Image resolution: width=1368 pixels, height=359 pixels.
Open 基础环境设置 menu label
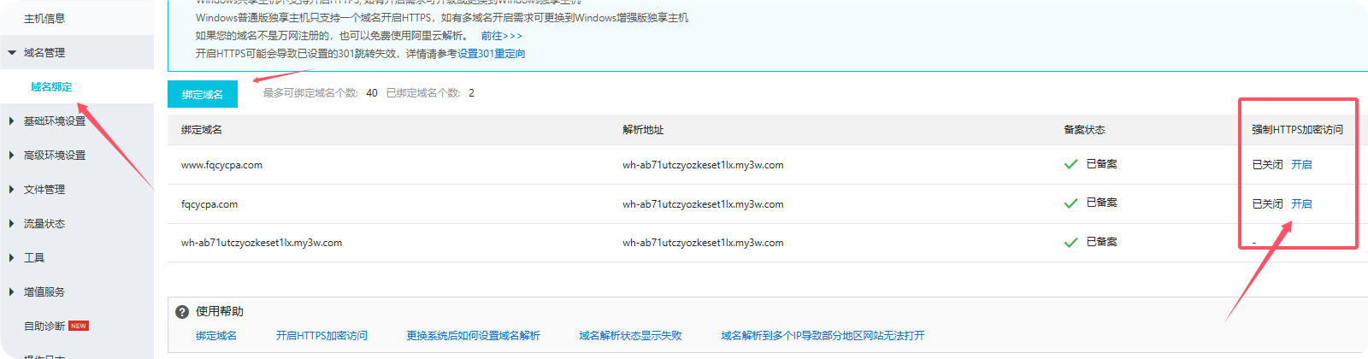click(x=55, y=121)
